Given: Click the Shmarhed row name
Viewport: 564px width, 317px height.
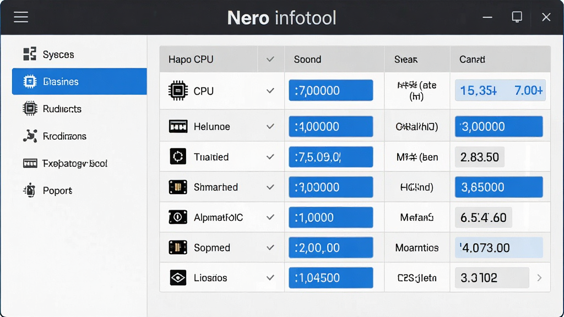Looking at the screenshot, I should coord(216,187).
